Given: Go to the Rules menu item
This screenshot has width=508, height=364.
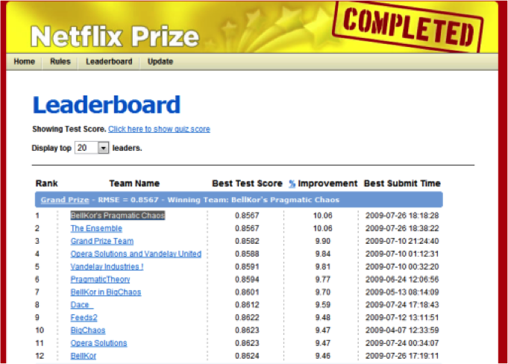Looking at the screenshot, I should pyautogui.click(x=60, y=61).
